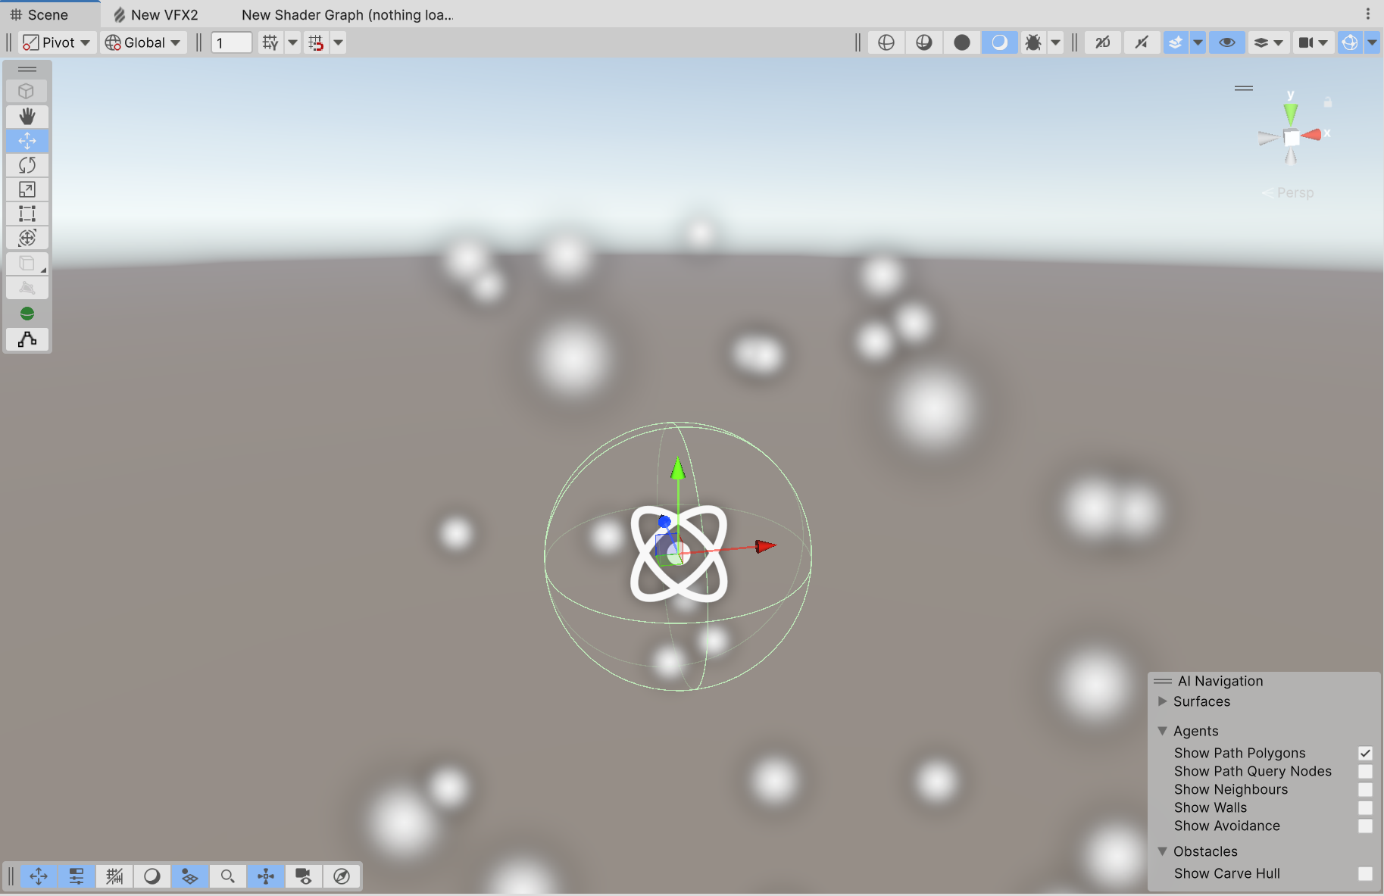This screenshot has width=1384, height=896.
Task: Enable Show Neighbours checkbox
Action: click(x=1365, y=789)
